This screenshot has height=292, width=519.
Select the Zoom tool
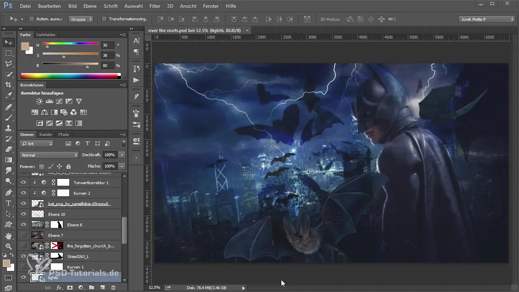point(9,246)
